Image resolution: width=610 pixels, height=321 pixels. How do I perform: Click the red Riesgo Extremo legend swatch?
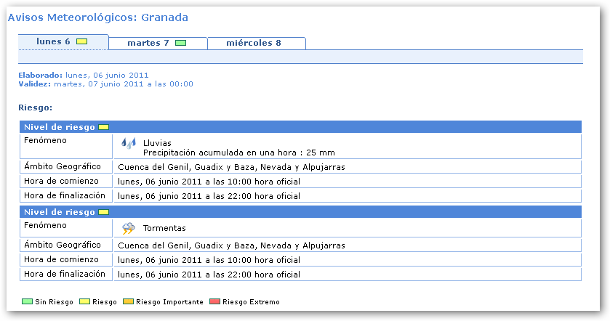coord(215,301)
